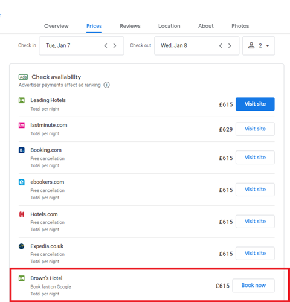
Task: Click the £615 price for Brown's Hotel
Action: (222, 286)
